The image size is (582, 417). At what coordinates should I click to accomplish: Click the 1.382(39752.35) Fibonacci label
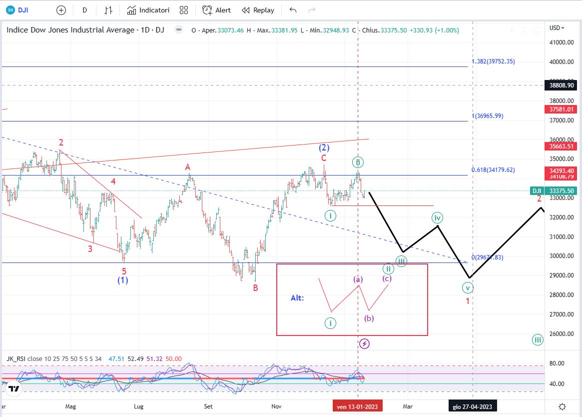coord(493,61)
